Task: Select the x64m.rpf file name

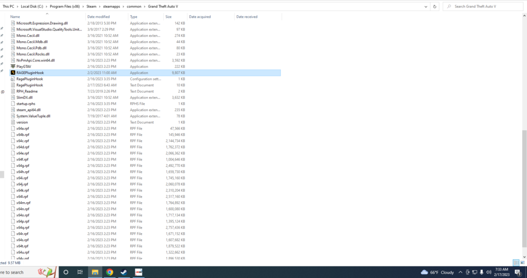Action: click(23, 203)
